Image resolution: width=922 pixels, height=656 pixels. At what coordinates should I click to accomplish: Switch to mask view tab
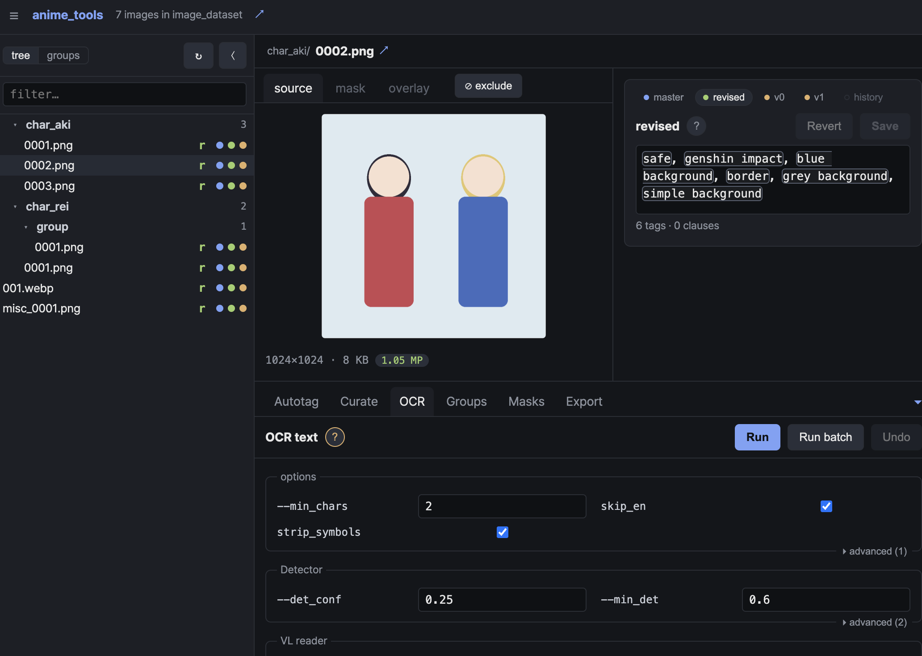click(350, 88)
